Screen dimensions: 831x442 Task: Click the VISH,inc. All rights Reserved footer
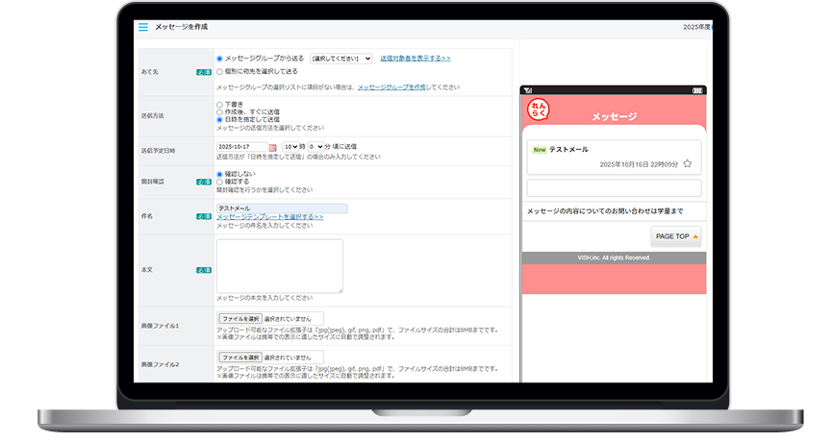pyautogui.click(x=614, y=258)
